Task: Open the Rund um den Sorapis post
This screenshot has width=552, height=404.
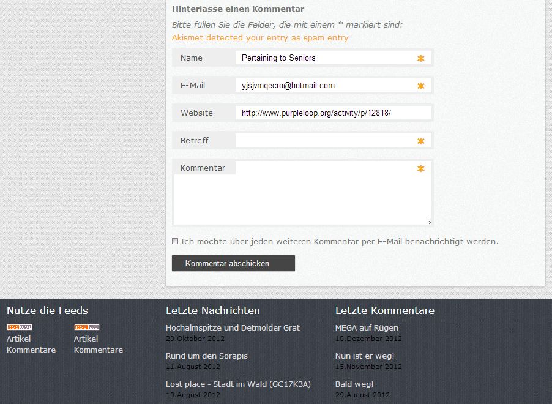Action: (x=206, y=356)
